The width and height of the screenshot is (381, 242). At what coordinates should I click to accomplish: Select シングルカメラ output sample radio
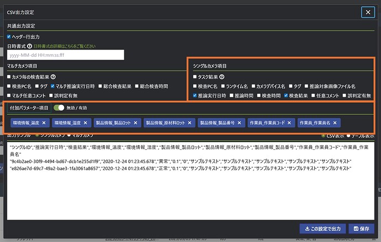pyautogui.click(x=37, y=135)
